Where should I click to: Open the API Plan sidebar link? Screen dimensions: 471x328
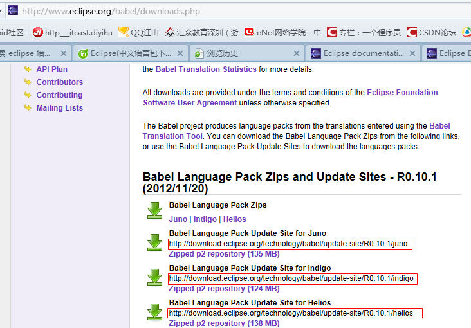(x=51, y=69)
